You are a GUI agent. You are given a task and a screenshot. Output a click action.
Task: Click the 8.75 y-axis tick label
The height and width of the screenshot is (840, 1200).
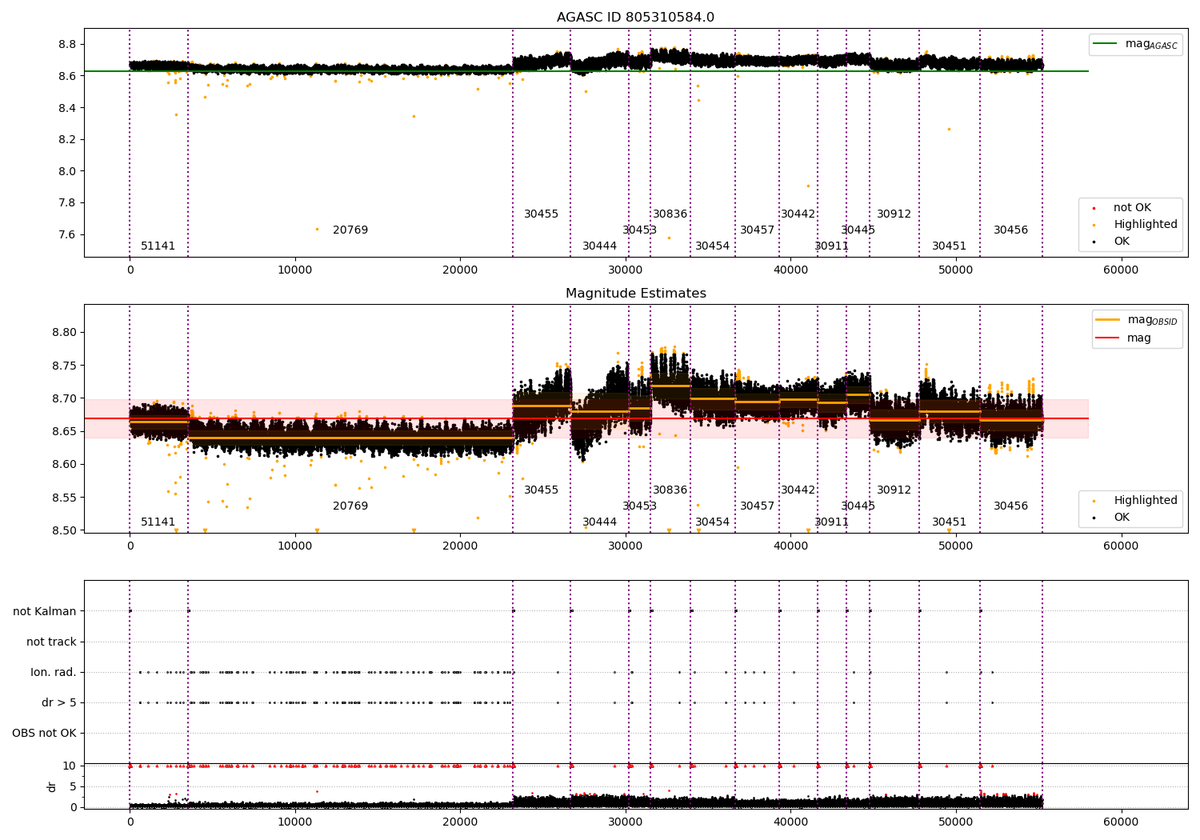[x=64, y=366]
